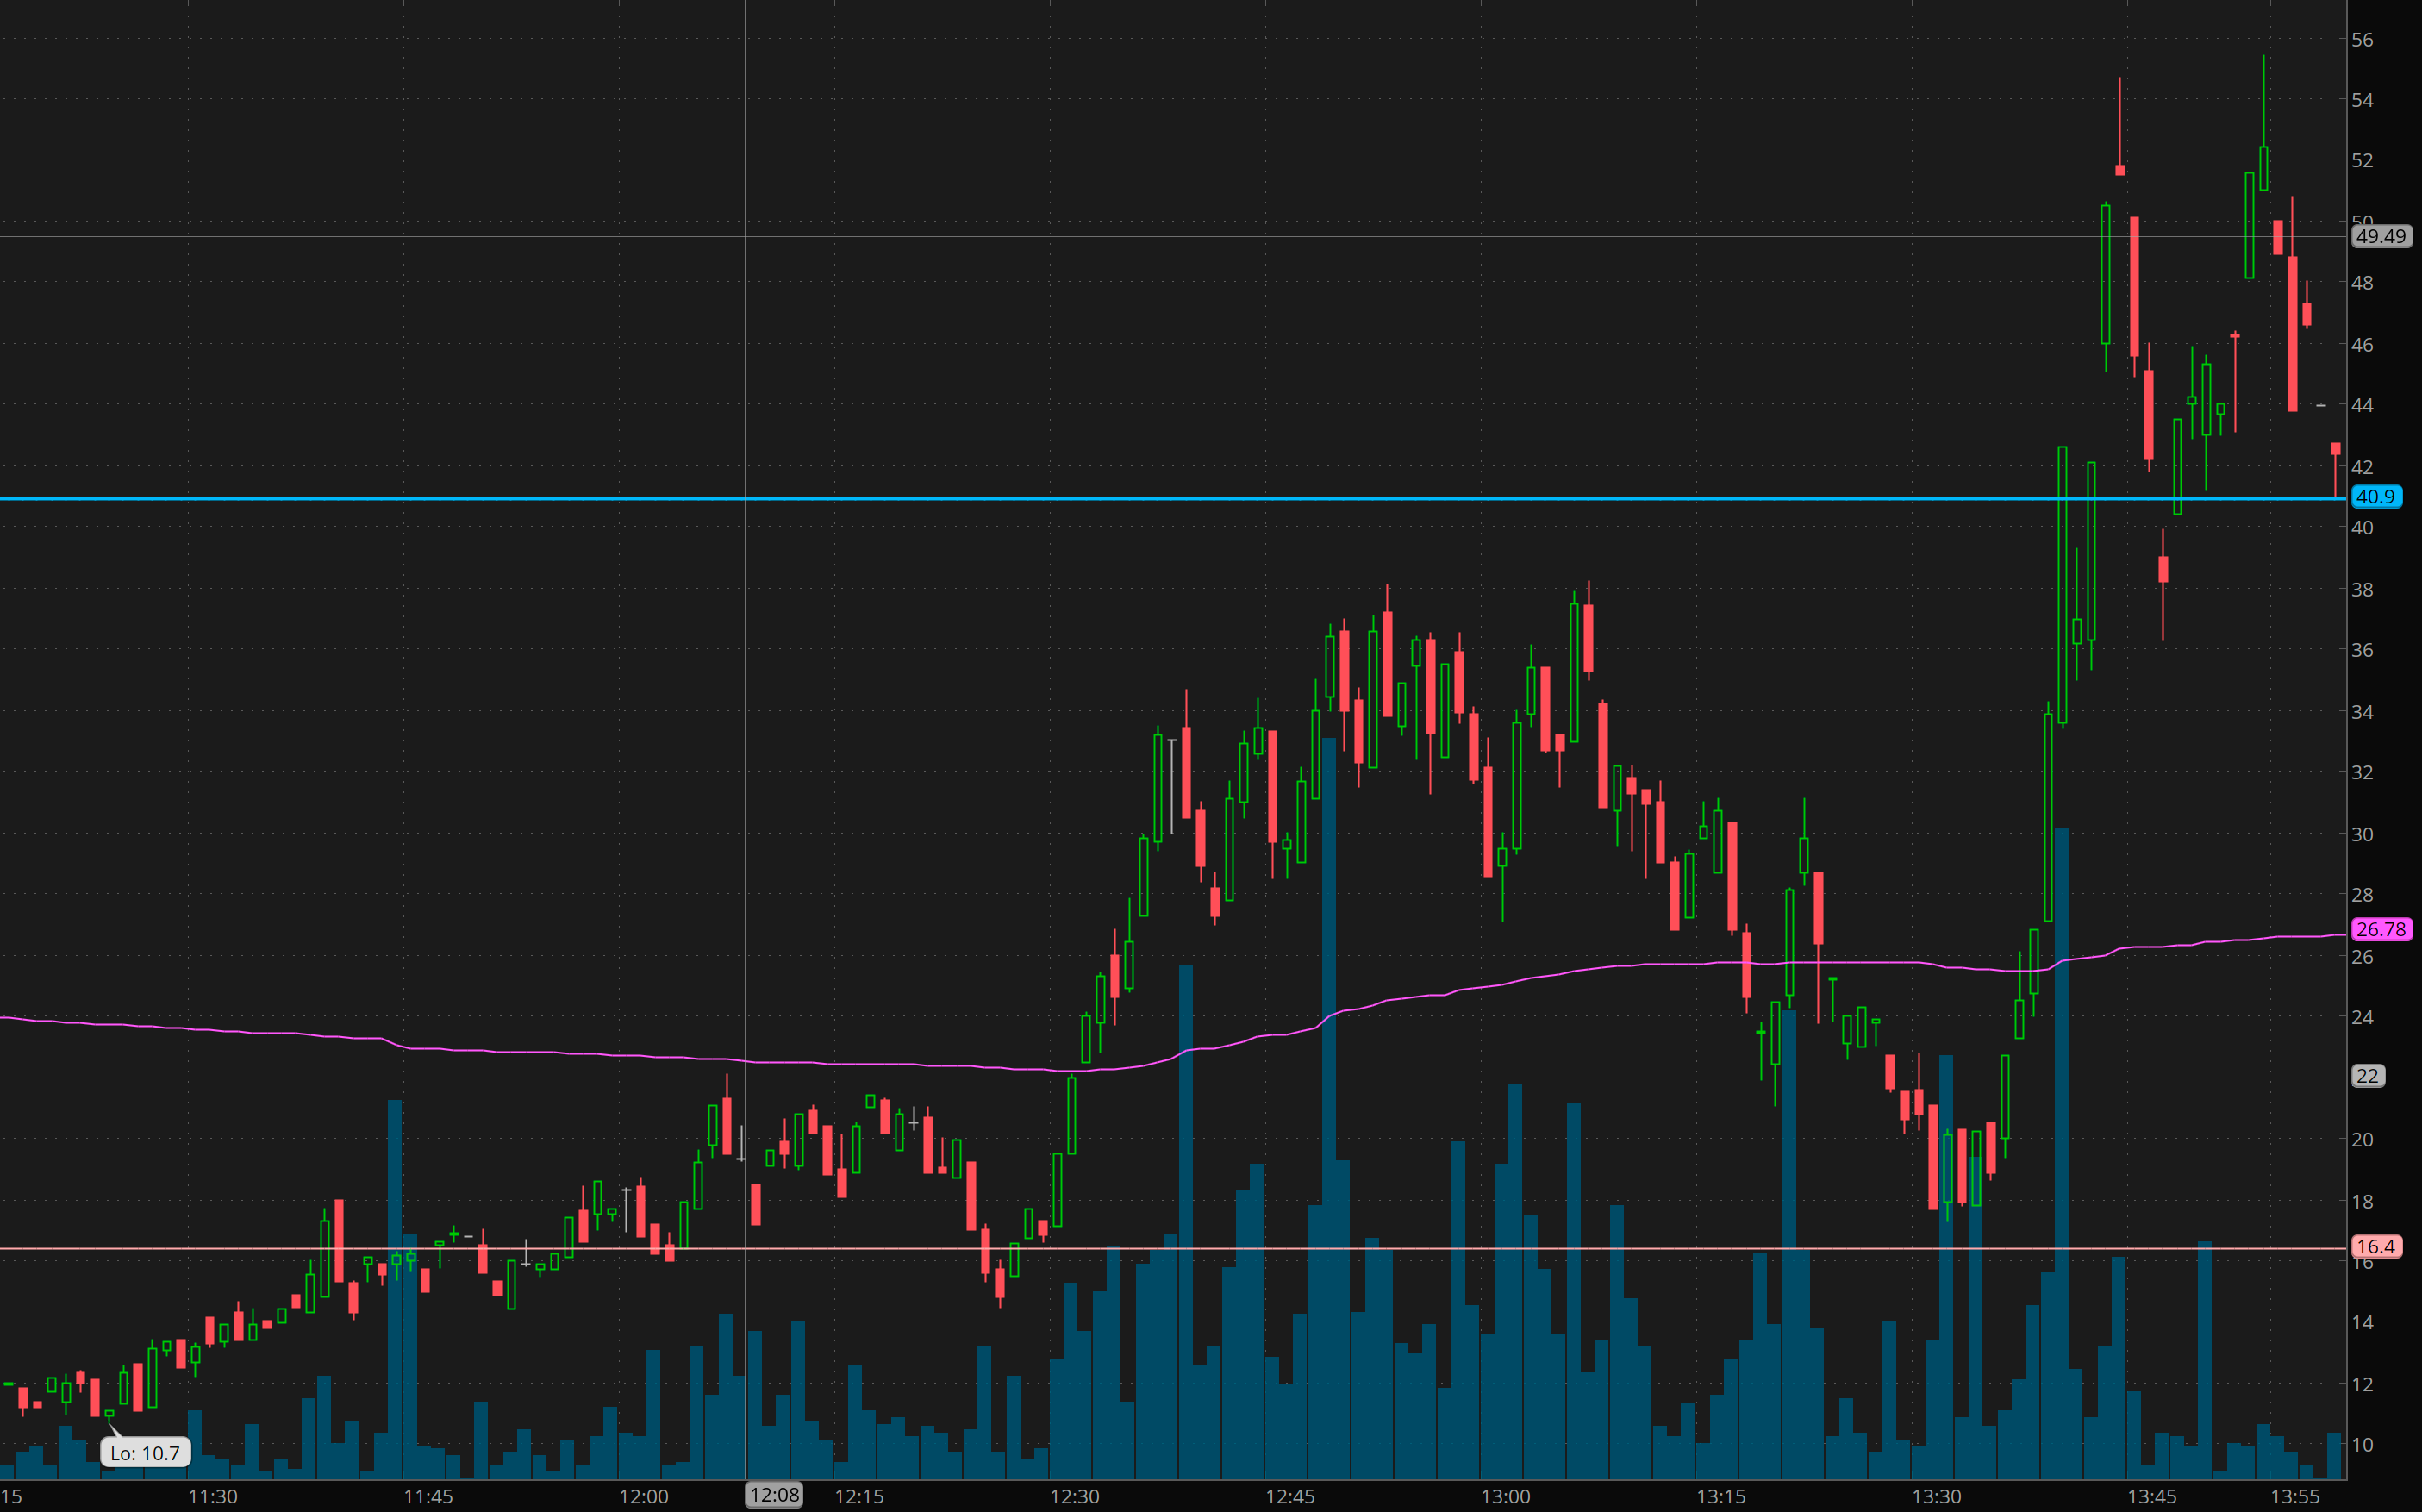Click the 34 price axis label
Image resolution: width=2422 pixels, height=1512 pixels.
(x=2362, y=712)
